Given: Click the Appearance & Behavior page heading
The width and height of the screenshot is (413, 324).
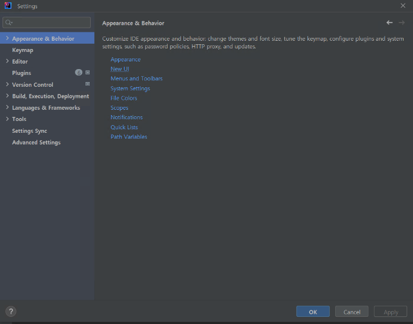Looking at the screenshot, I should coord(133,23).
